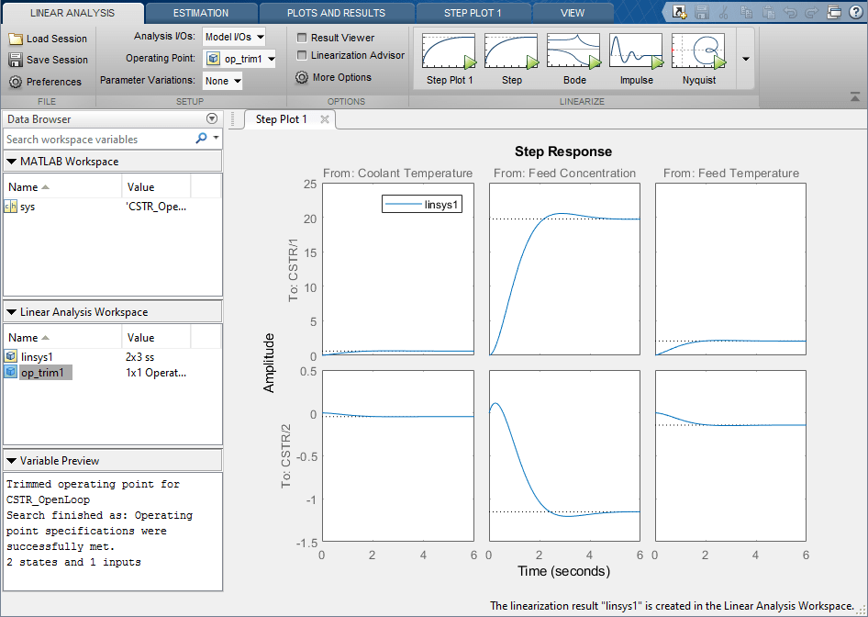Click the Step Plot 1 gallery icon
868x617 pixels.
coord(449,51)
